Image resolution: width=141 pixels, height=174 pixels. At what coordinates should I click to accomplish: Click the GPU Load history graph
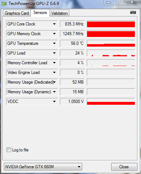tap(111, 53)
